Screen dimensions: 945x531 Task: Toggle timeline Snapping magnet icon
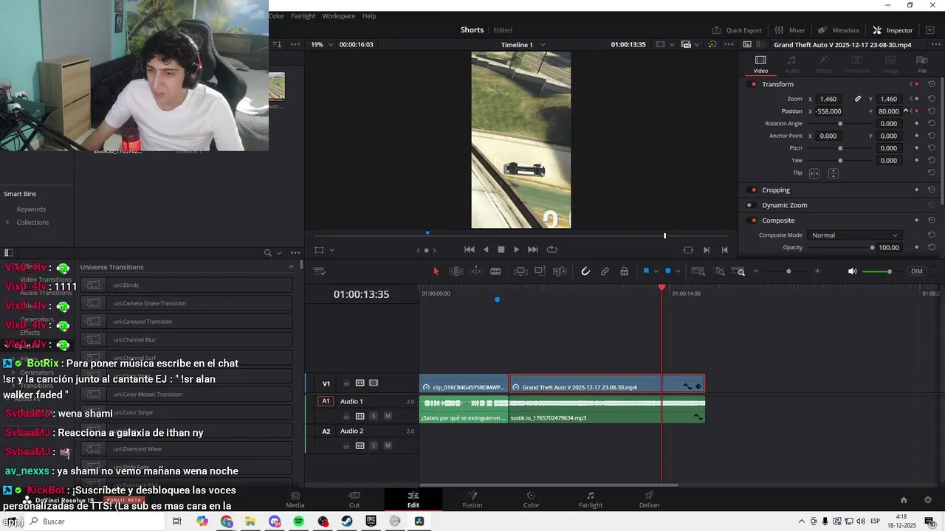pyautogui.click(x=585, y=271)
